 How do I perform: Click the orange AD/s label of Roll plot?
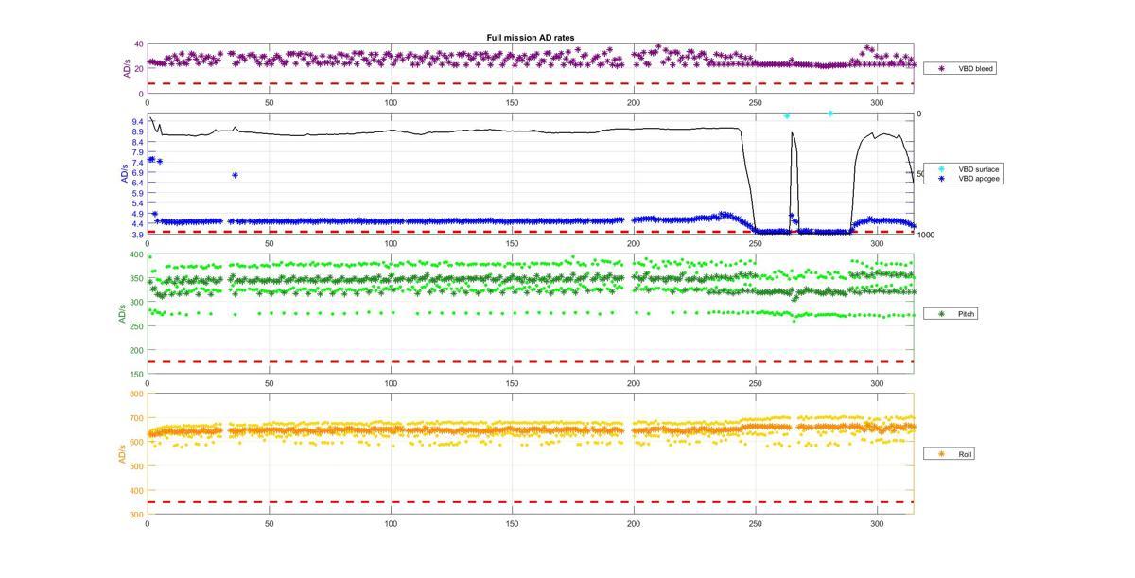pyautogui.click(x=123, y=454)
